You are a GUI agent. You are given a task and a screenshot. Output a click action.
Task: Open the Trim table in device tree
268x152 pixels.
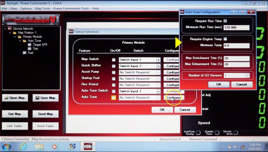[29, 49]
